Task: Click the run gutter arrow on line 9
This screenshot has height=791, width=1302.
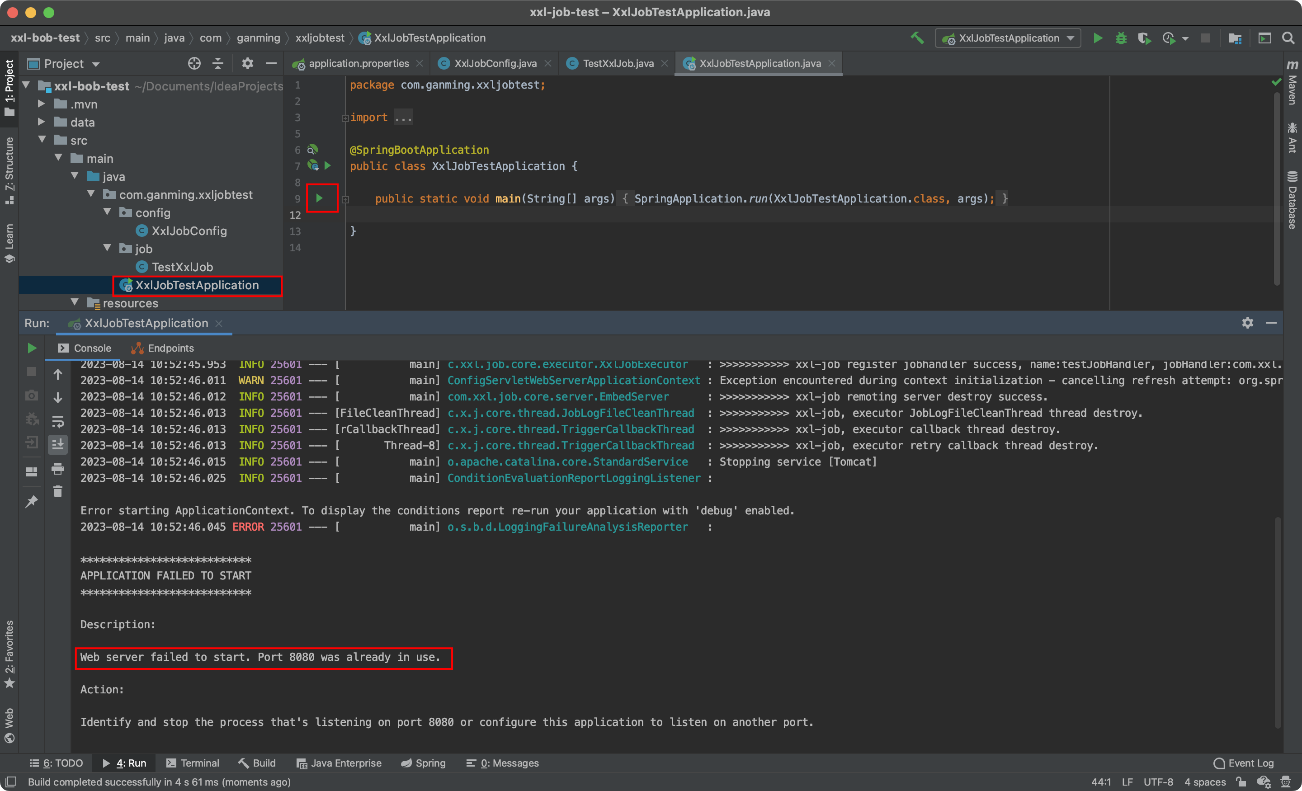Action: coord(319,198)
